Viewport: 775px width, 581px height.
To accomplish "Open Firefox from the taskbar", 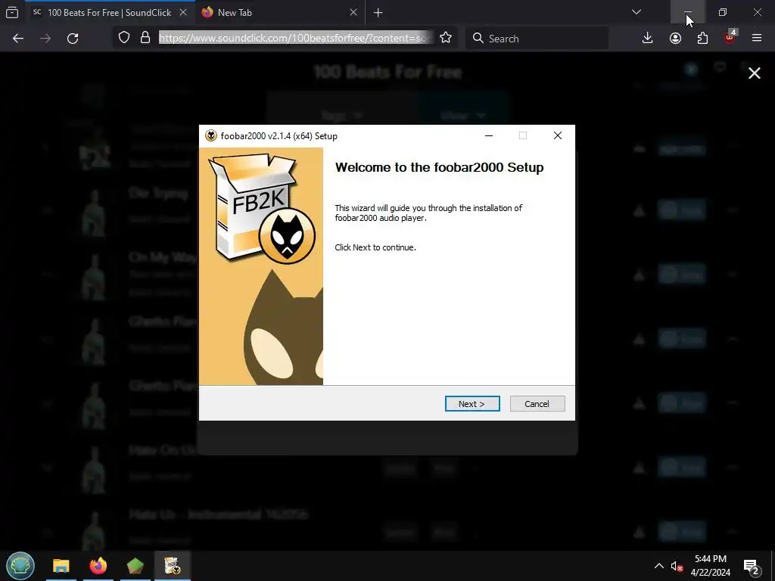I will (98, 566).
